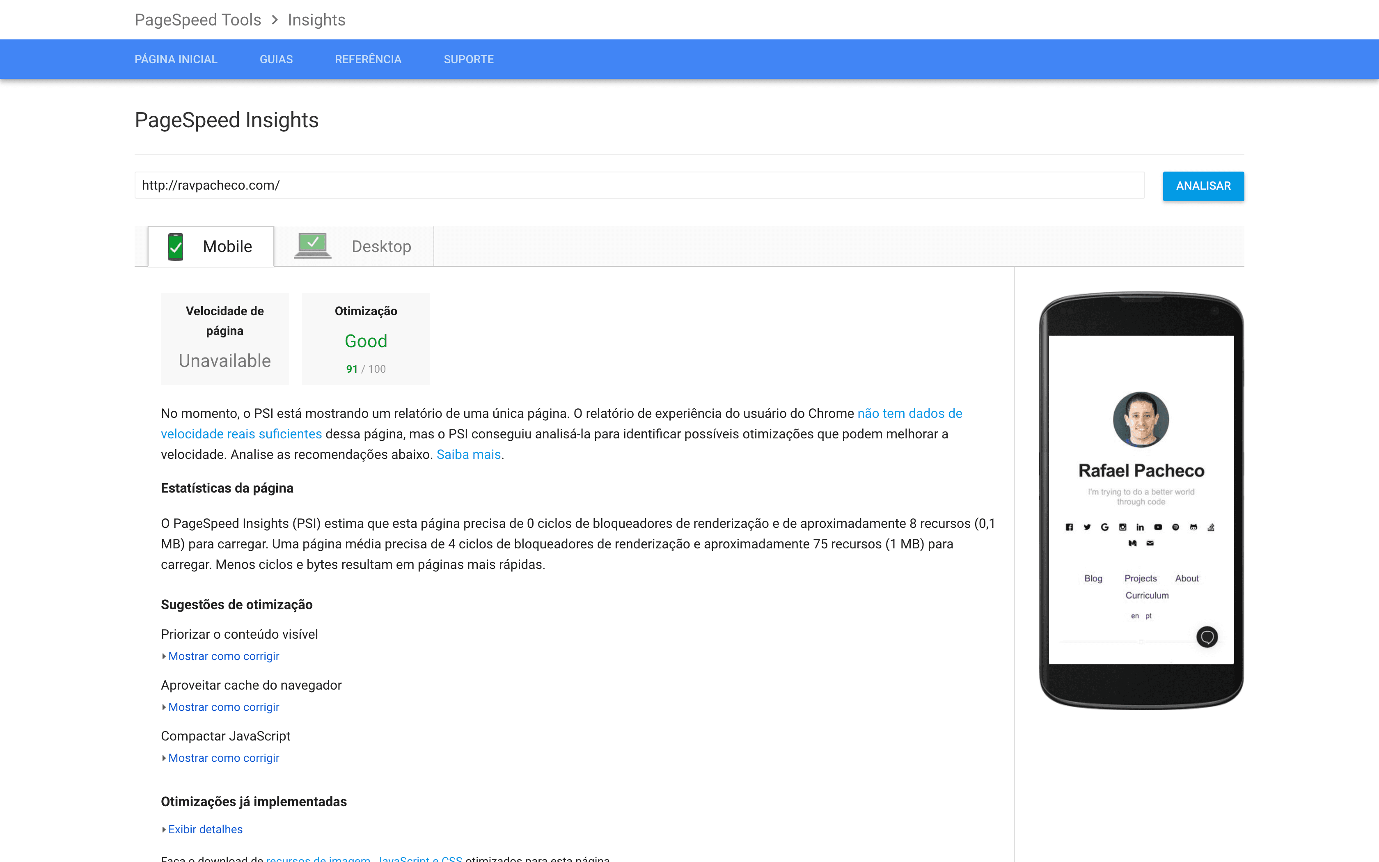Click the LinkedIn icon in phone preview
The height and width of the screenshot is (862, 1379).
coord(1140,527)
